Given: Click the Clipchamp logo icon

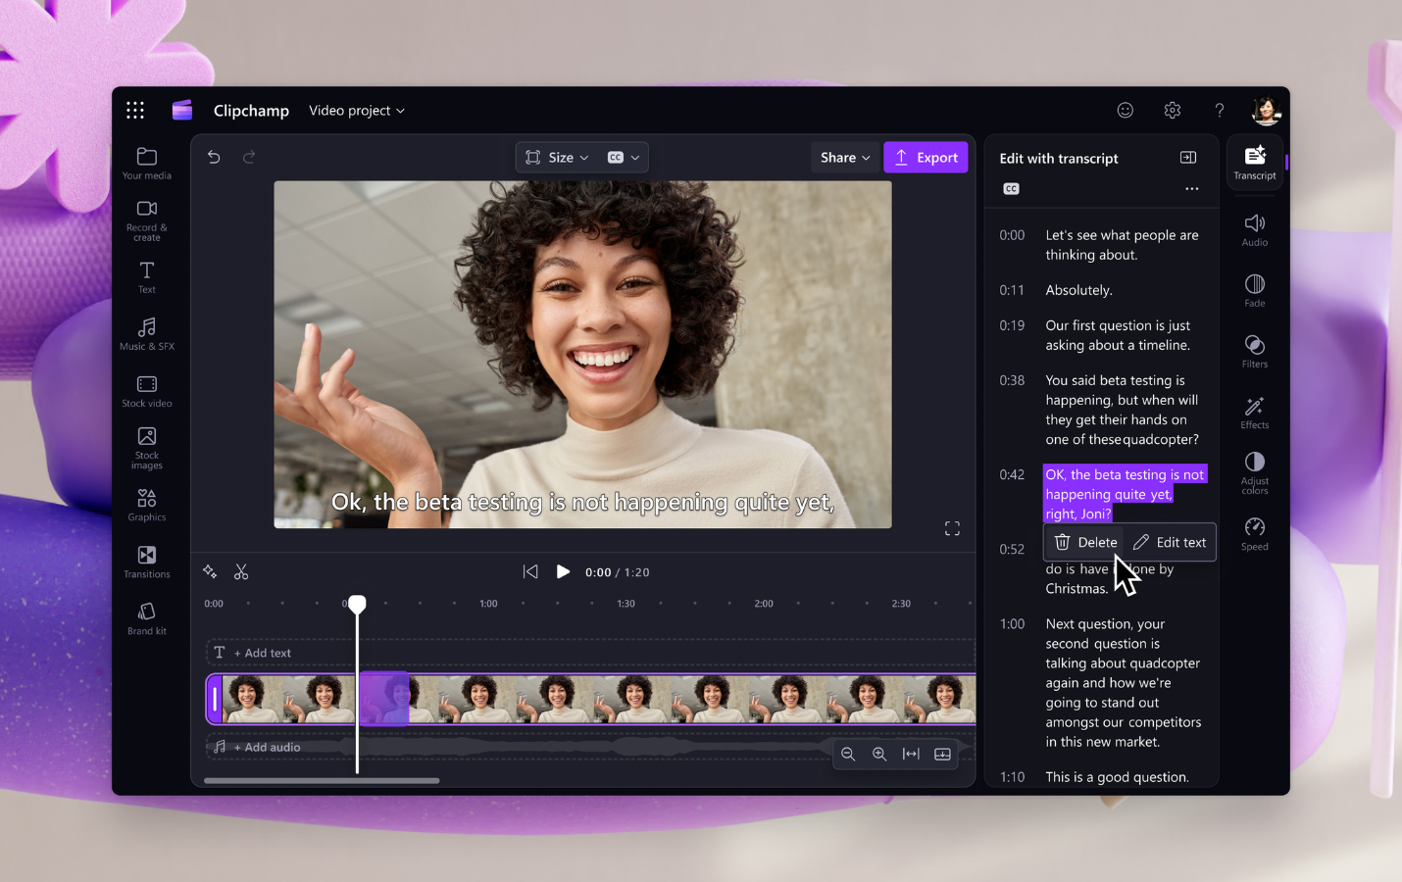Looking at the screenshot, I should pos(182,111).
